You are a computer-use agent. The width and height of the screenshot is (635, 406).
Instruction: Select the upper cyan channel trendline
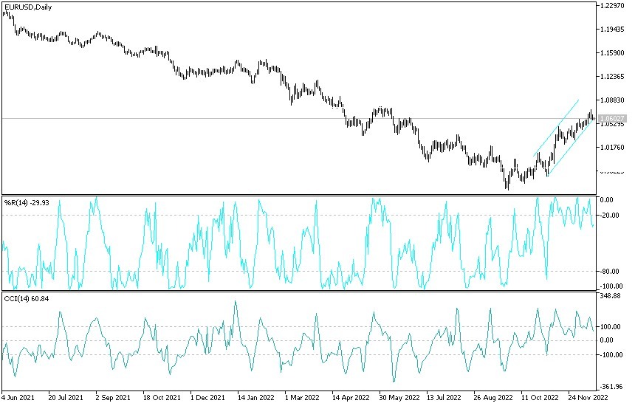pos(556,128)
